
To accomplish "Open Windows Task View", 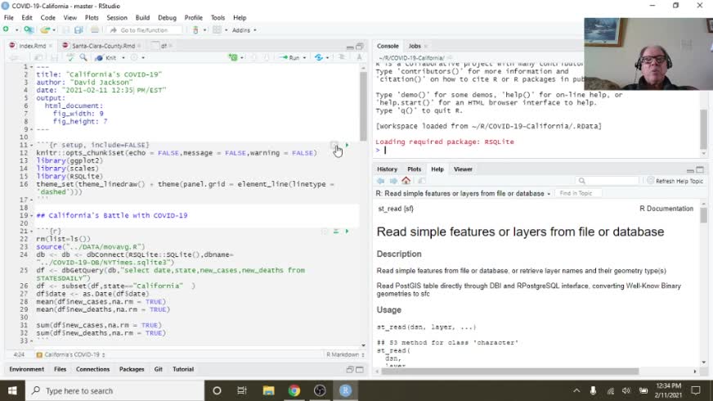I will point(242,390).
